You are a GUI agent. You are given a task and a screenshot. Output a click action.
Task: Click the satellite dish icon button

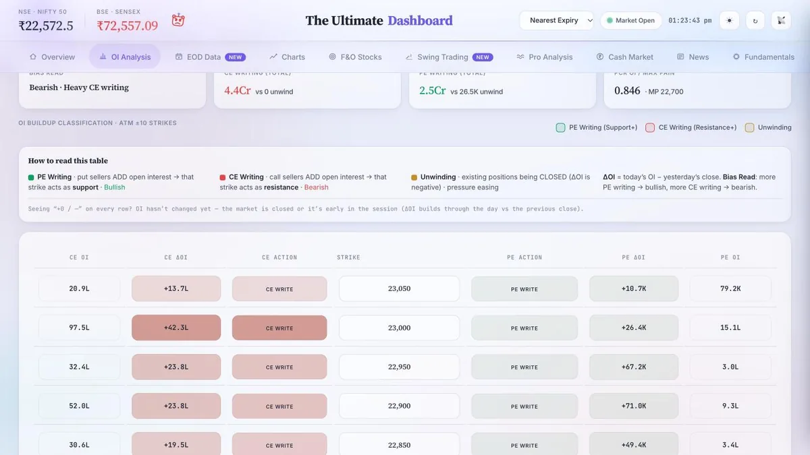coord(782,20)
